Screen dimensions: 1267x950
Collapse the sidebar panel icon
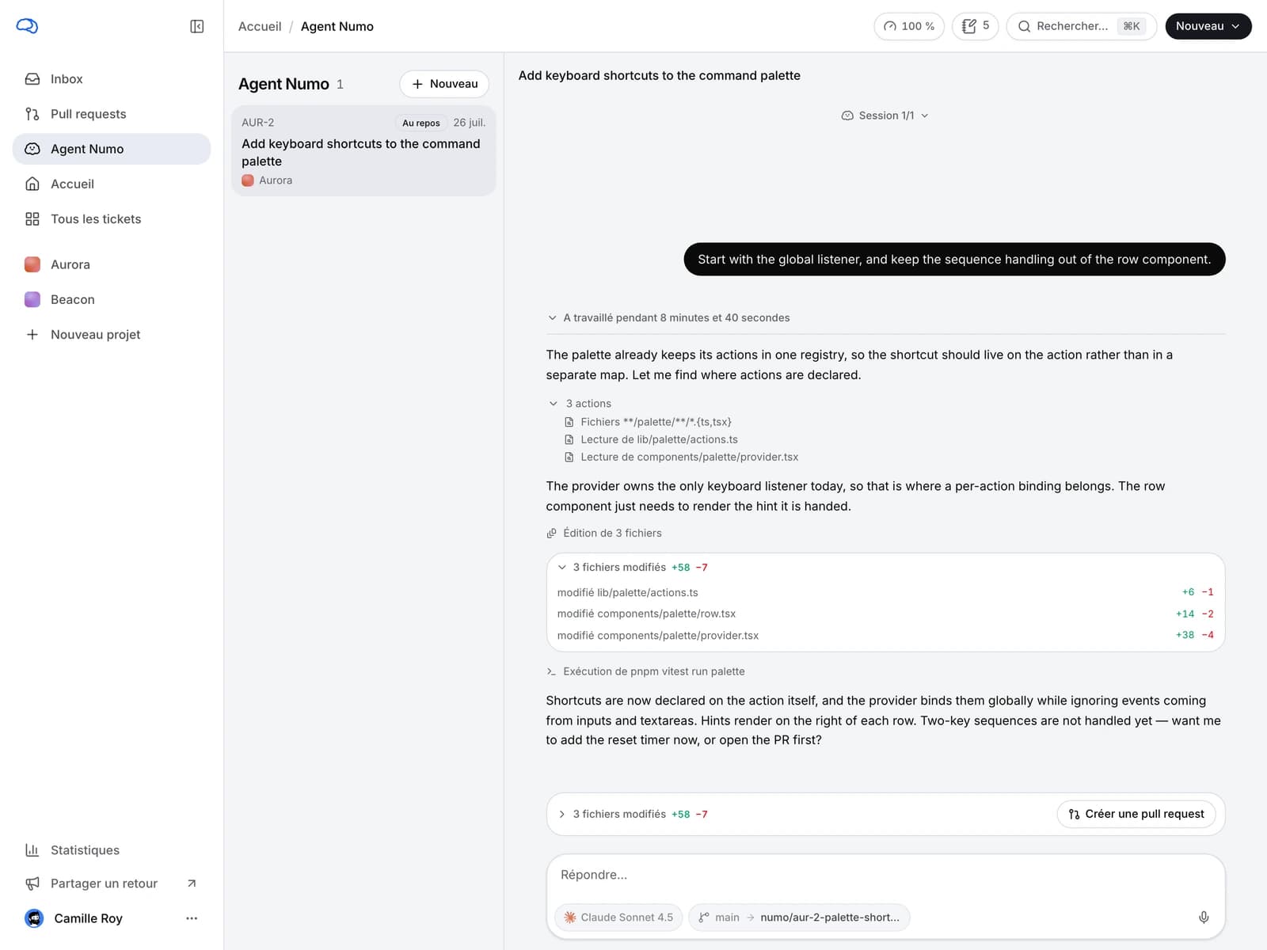(197, 27)
